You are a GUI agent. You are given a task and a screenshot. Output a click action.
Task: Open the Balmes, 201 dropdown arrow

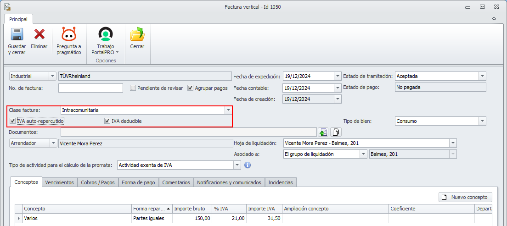coord(453,154)
